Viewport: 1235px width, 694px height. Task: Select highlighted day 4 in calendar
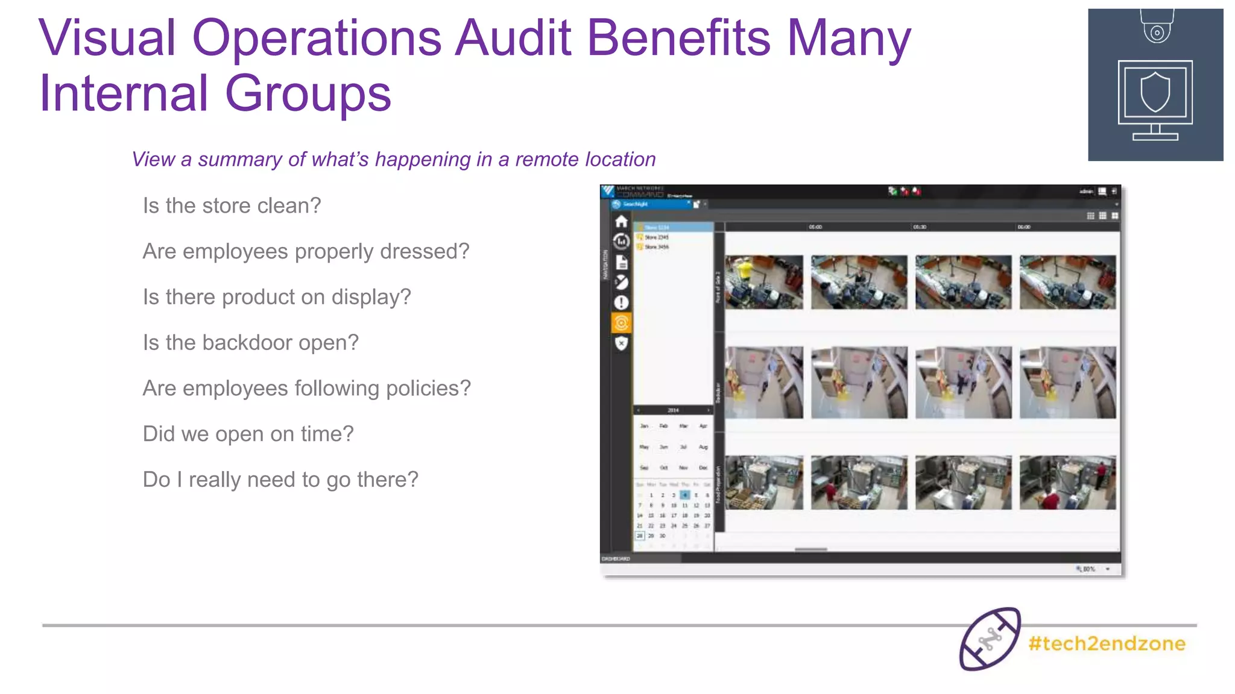coord(684,495)
